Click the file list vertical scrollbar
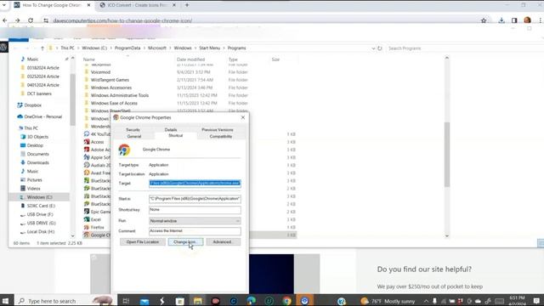 (447, 155)
